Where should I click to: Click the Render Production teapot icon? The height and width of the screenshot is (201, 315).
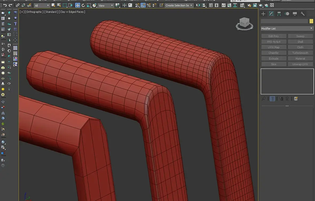point(261,5)
